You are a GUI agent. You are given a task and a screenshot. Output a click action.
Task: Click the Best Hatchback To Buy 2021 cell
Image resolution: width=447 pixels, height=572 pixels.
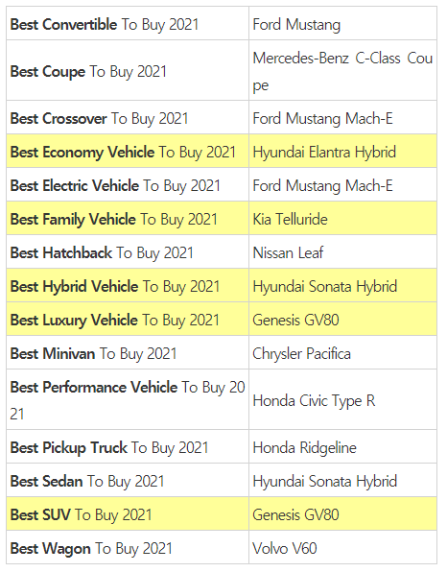point(128,251)
